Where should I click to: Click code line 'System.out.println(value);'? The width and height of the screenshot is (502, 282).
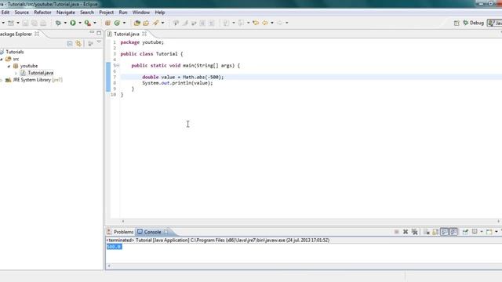177,83
